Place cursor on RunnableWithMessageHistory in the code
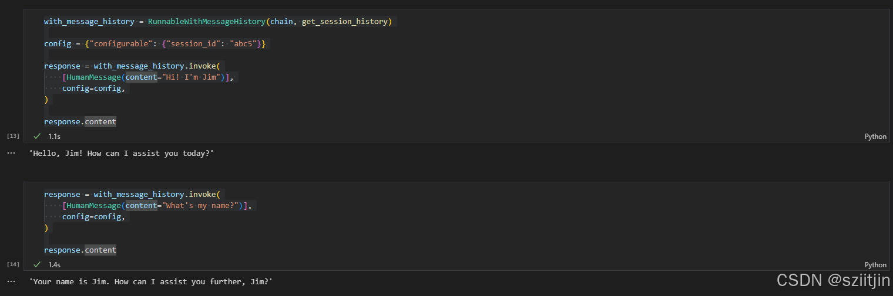This screenshot has height=296, width=893. [207, 22]
